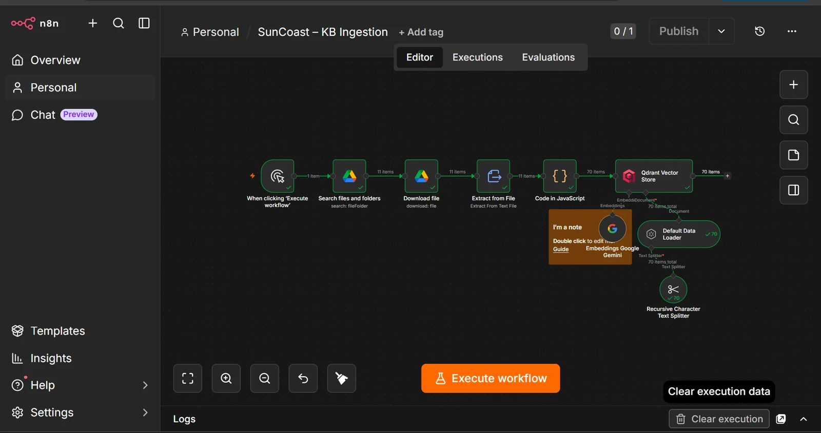Click the SunCoast – KB Ingestion workflow name

coord(323,32)
